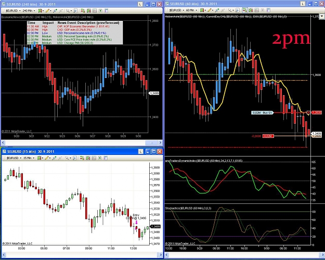Open chart style dropdown in 60 Min window

pos(203,10)
